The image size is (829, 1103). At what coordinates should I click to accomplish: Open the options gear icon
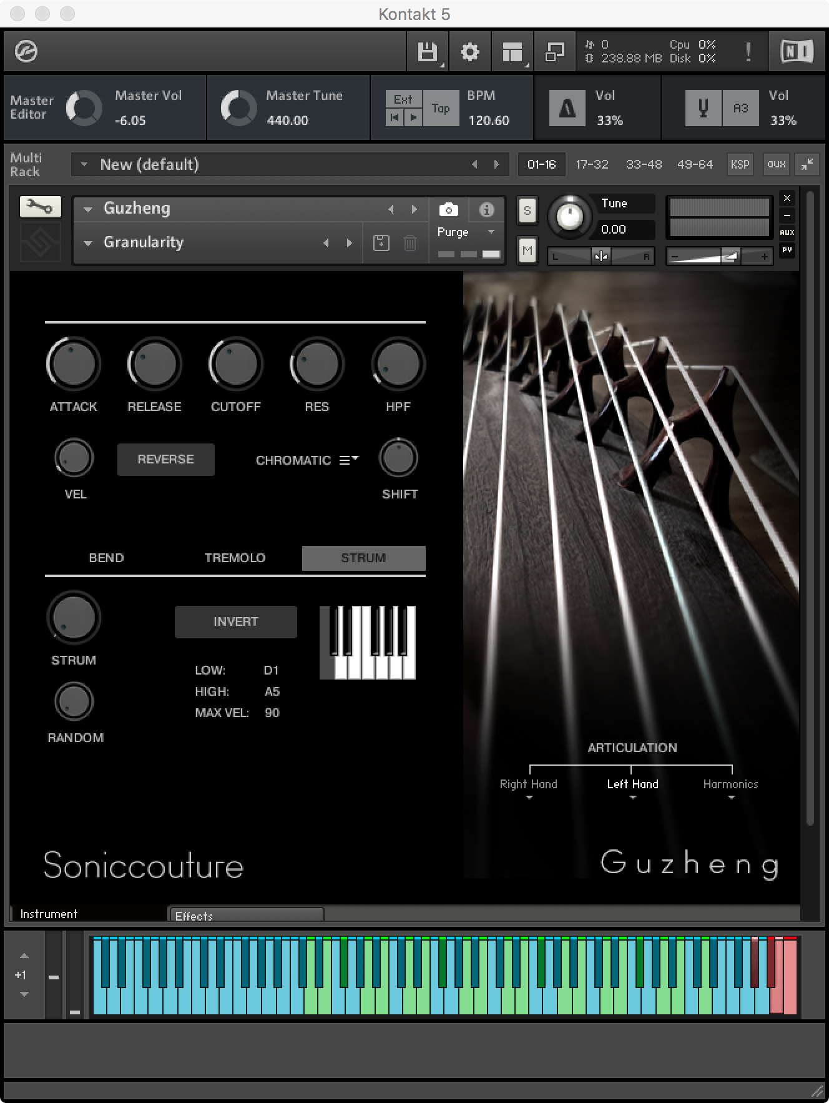click(469, 52)
